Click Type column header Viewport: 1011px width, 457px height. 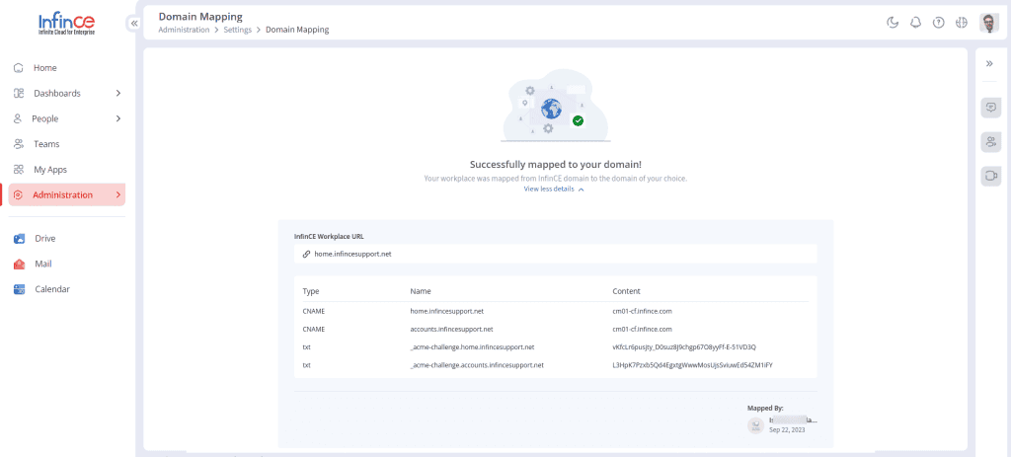pyautogui.click(x=311, y=291)
